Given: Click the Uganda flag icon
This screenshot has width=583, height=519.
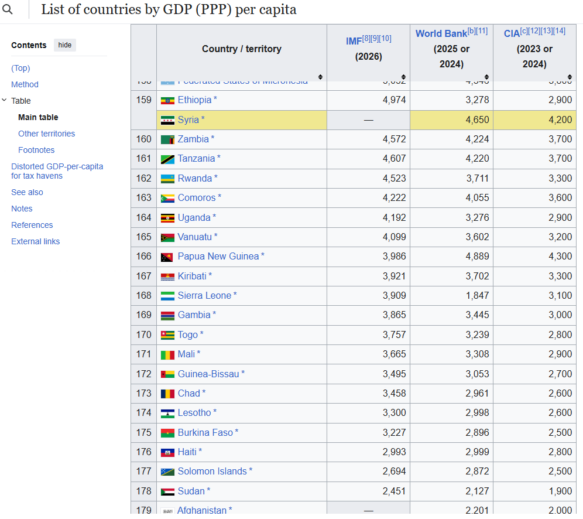Looking at the screenshot, I should [167, 218].
